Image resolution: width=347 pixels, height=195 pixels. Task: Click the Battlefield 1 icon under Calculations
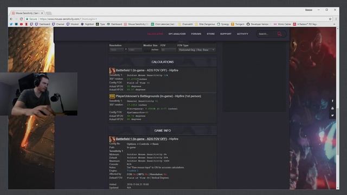click(112, 70)
